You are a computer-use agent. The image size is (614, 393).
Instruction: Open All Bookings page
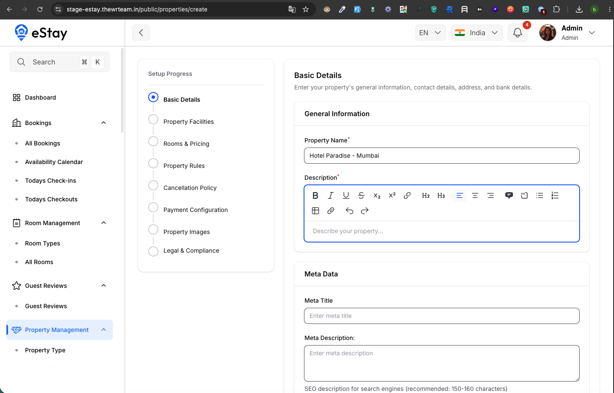click(x=42, y=143)
